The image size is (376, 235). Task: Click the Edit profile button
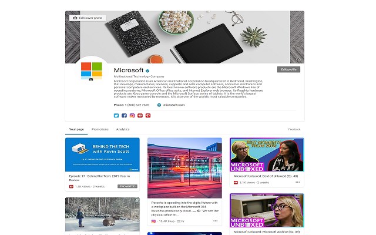click(x=288, y=69)
